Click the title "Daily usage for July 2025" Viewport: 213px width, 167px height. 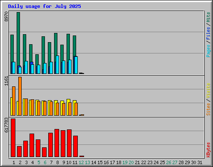(45, 6)
